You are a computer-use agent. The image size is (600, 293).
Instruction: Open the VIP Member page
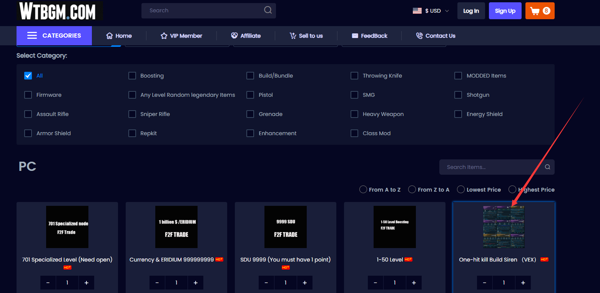pos(181,36)
